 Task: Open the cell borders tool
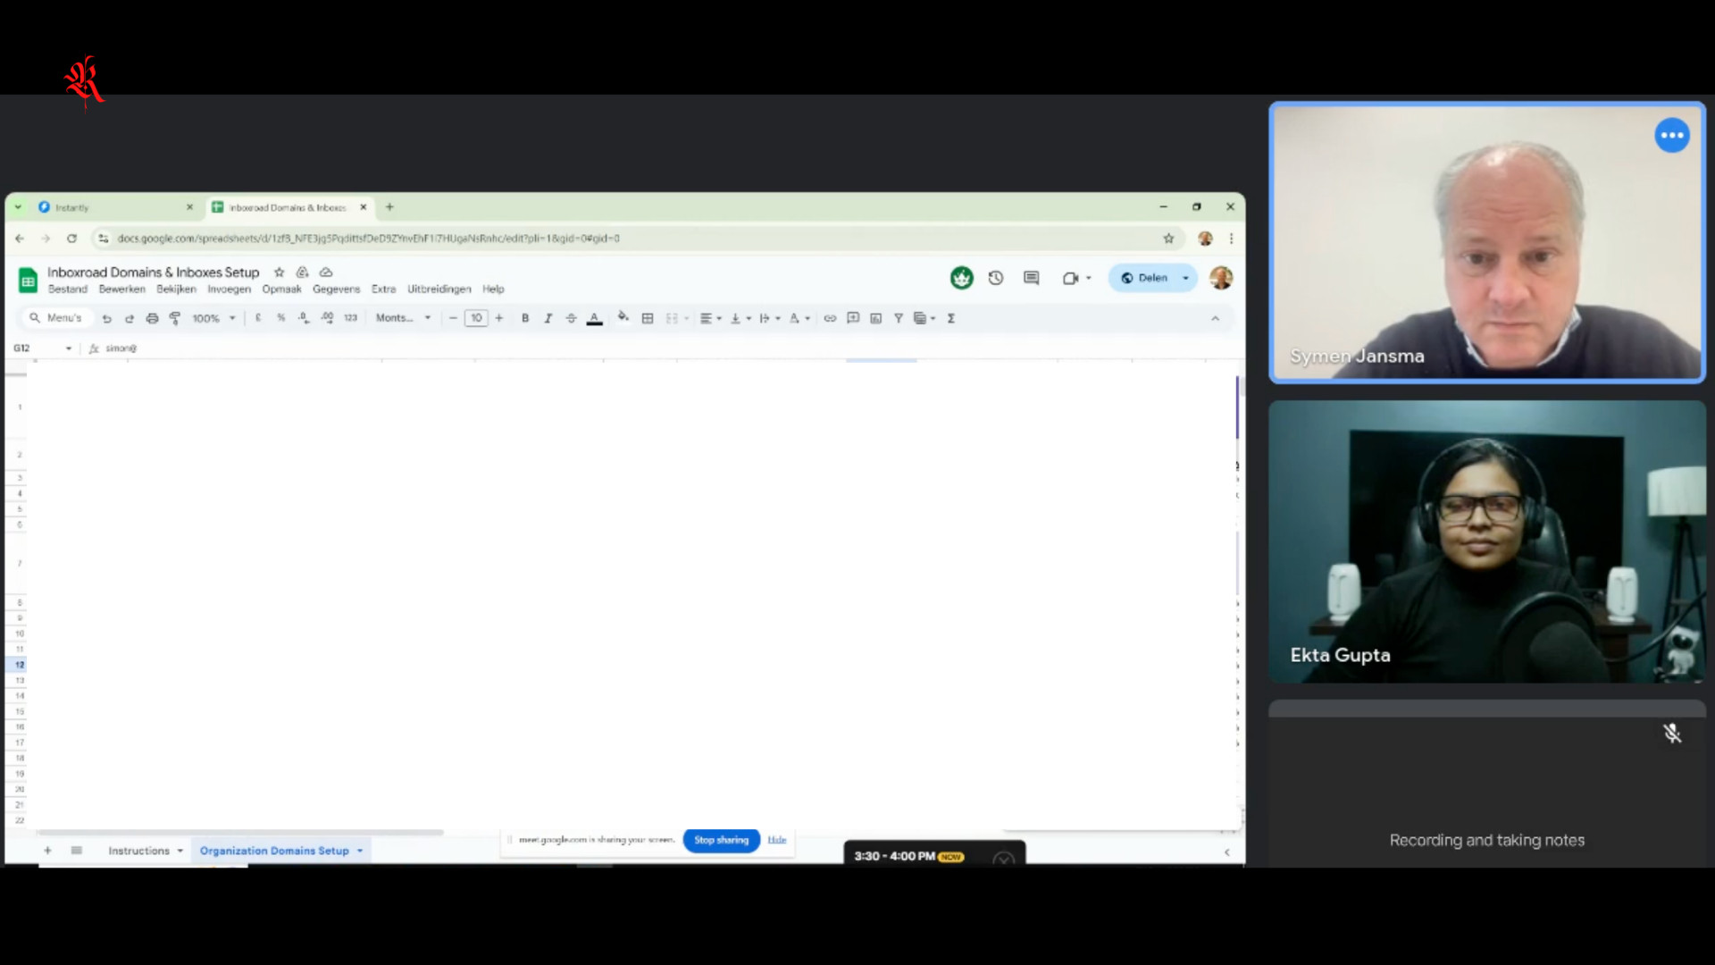648,318
